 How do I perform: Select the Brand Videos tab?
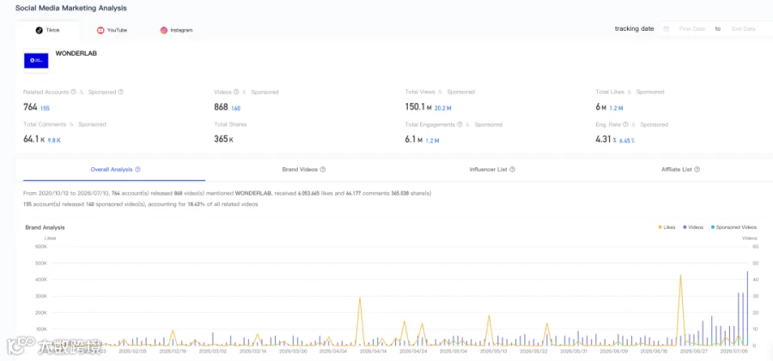pos(304,170)
